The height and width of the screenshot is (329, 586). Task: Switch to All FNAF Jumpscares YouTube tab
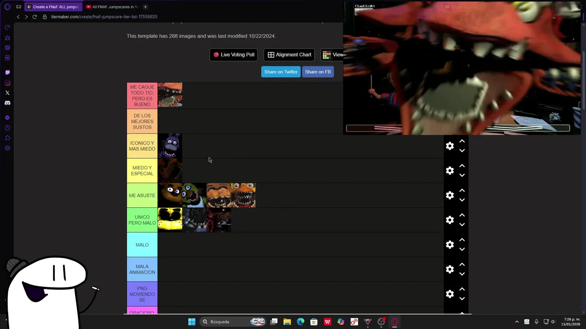click(x=112, y=7)
